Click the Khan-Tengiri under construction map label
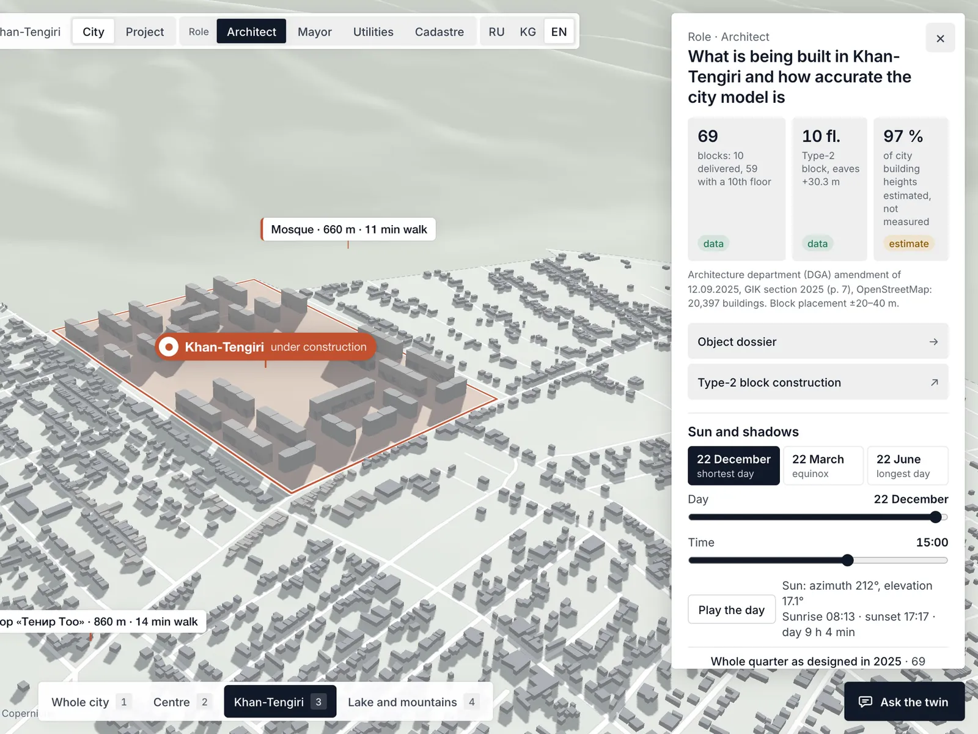The image size is (978, 734). click(265, 347)
